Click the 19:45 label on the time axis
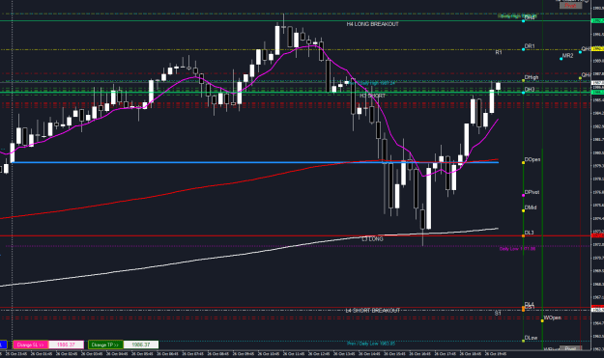Viewport: 604px width, 358px height. (495, 354)
